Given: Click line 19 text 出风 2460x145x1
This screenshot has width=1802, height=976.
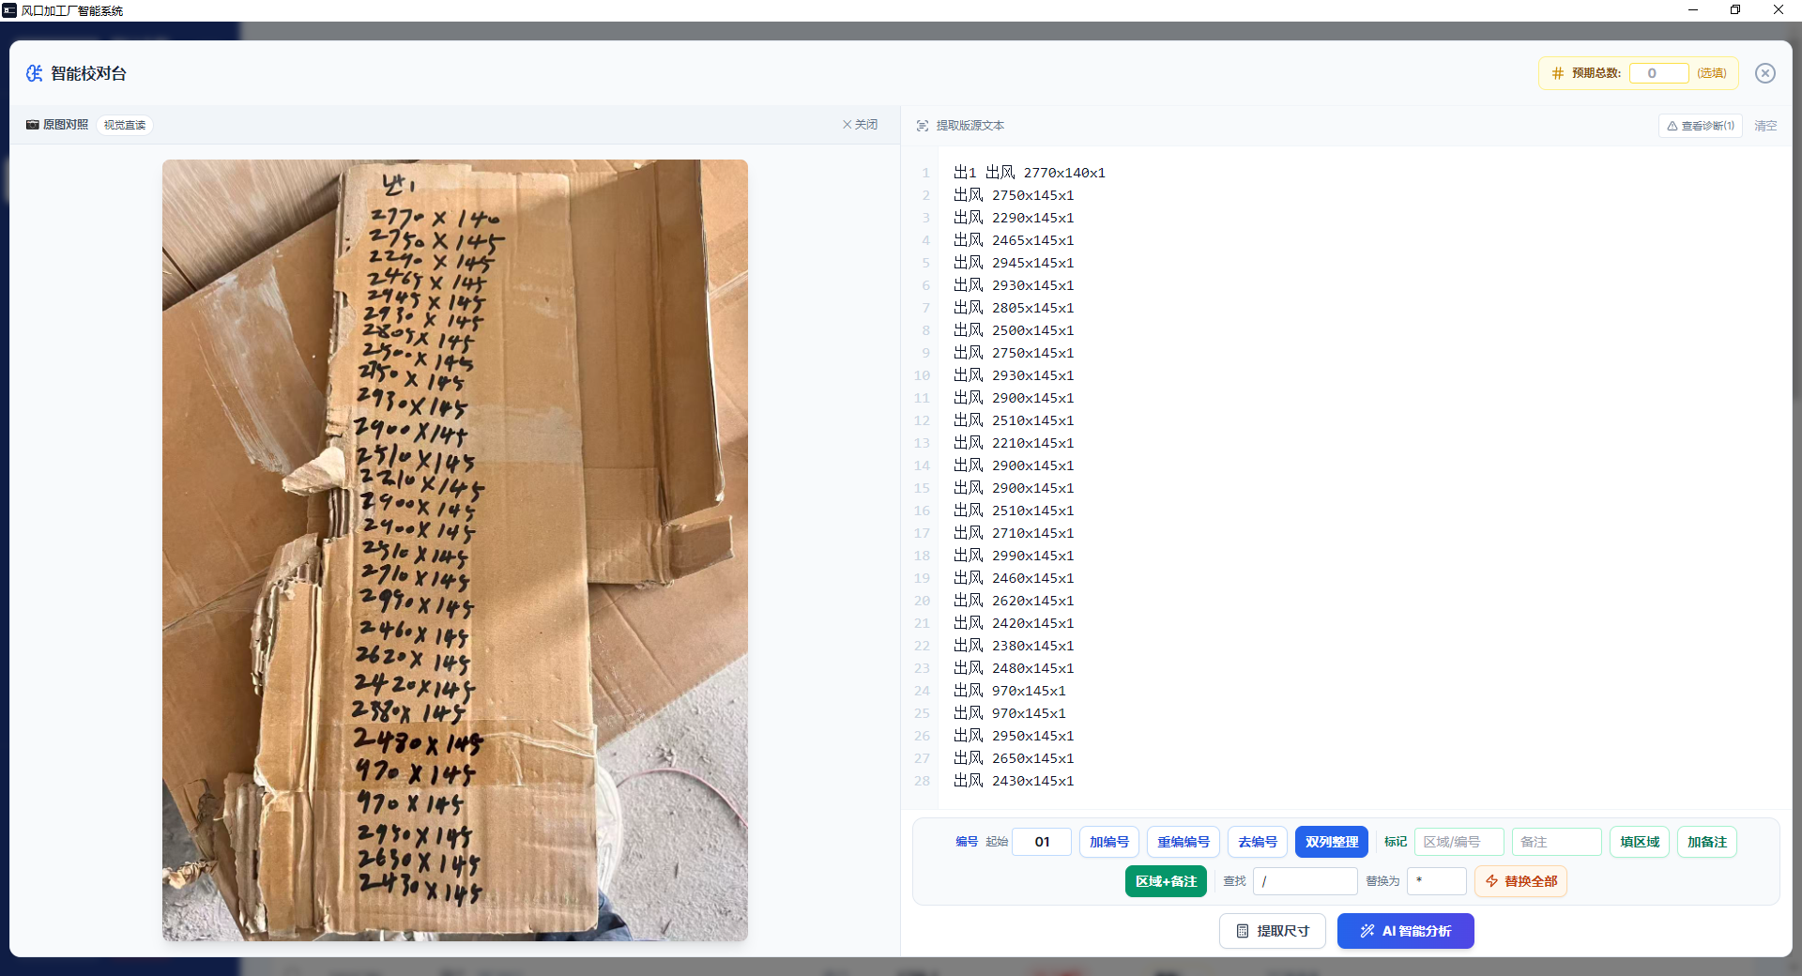Looking at the screenshot, I should (1014, 578).
